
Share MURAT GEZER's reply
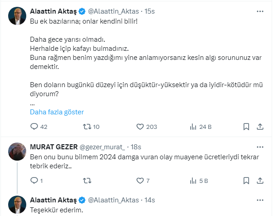point(260,181)
